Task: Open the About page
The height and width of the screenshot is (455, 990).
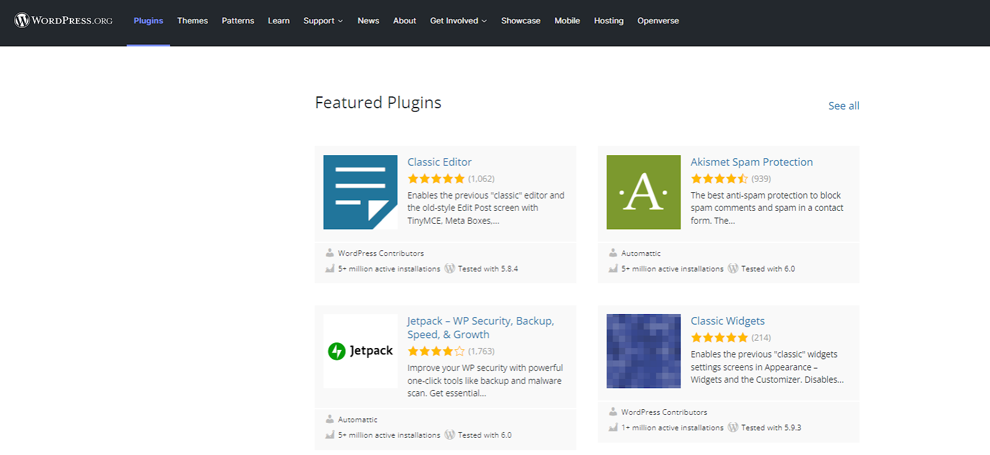Action: pos(405,20)
